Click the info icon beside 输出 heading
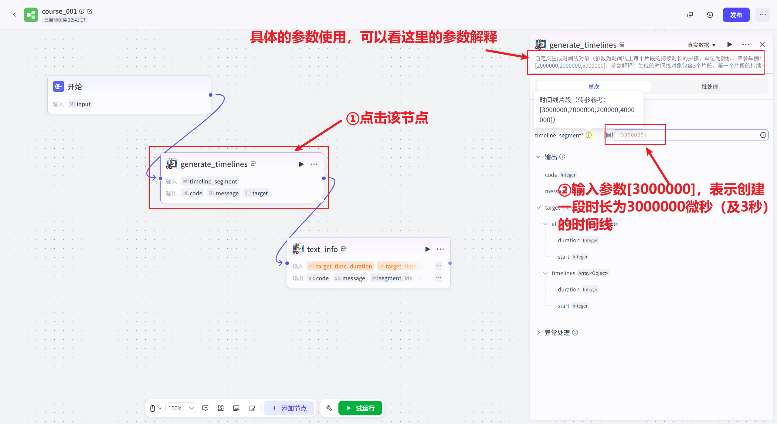 (562, 157)
